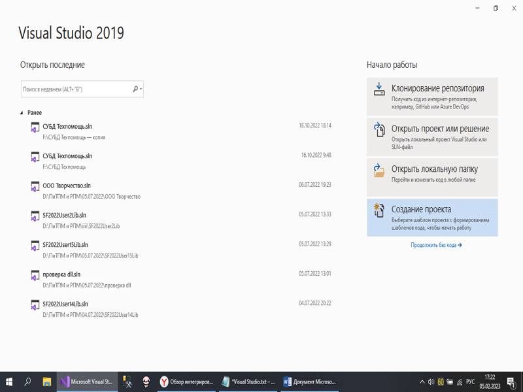Click the solution icon beside проверка dll.sln
The height and width of the screenshot is (392, 523).
35,276
